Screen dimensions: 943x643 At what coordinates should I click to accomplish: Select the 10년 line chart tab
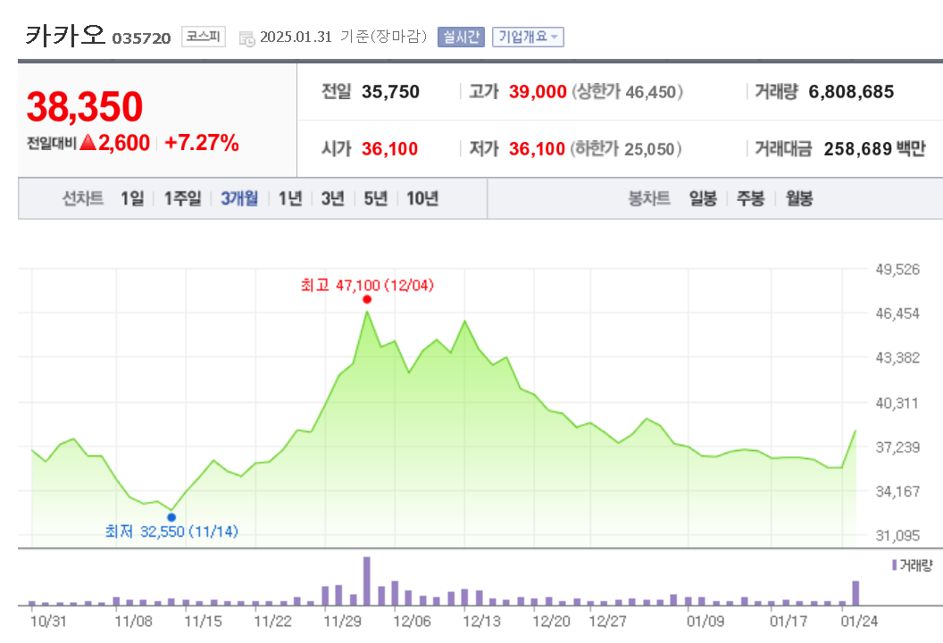coord(422,198)
